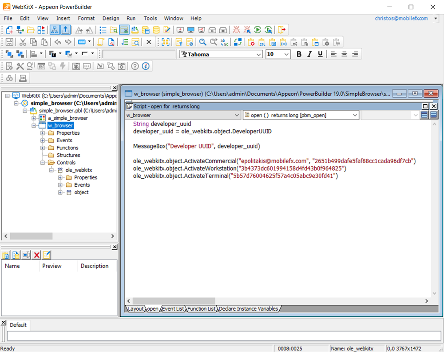444x352 pixels.
Task: Toggle the Output window up-arrow button
Action: click(65, 30)
